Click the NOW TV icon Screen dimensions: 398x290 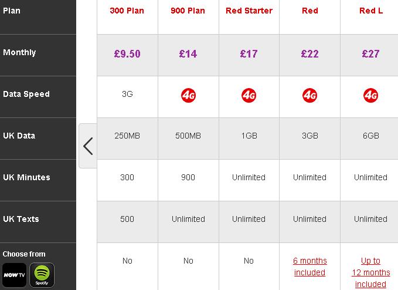click(x=14, y=275)
